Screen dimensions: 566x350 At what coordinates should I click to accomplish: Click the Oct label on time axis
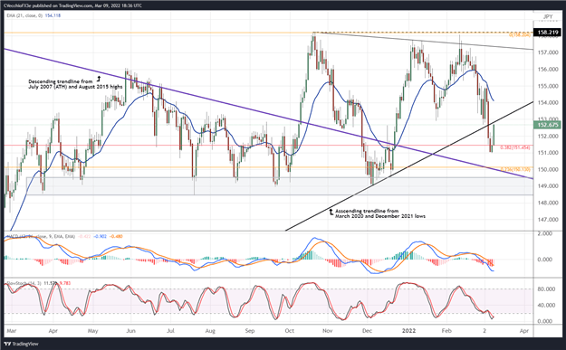point(289,331)
